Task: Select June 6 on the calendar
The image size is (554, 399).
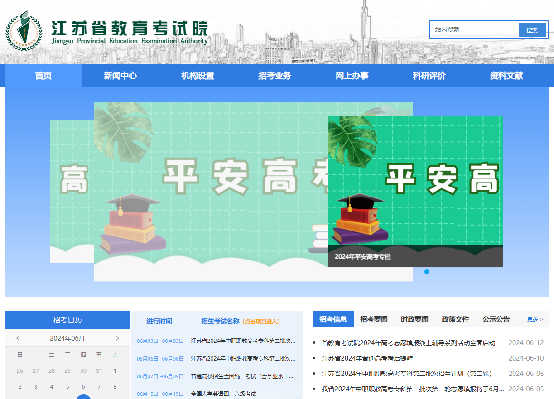Action: click(x=83, y=387)
